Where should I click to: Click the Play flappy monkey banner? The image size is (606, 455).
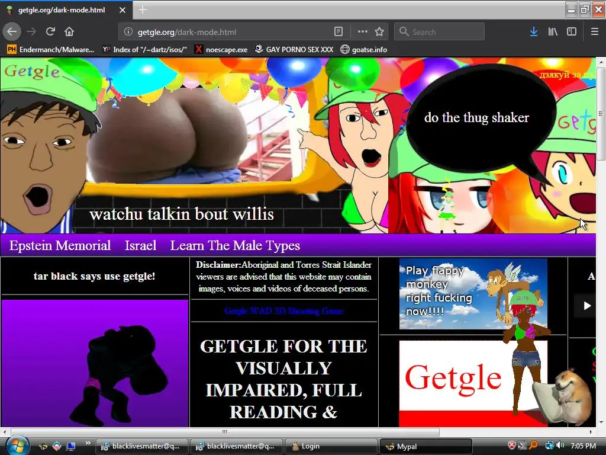coord(473,294)
